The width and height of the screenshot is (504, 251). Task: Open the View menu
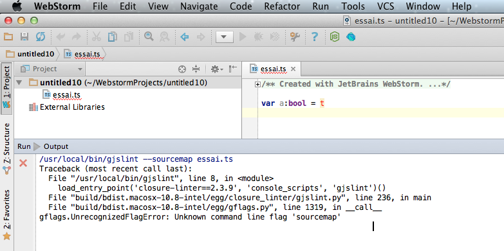[x=158, y=6]
